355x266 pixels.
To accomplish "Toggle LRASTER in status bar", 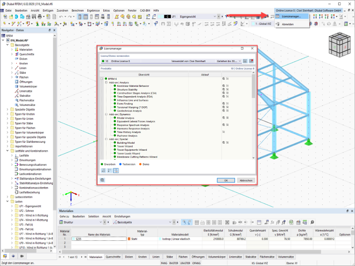I will 185,263.
